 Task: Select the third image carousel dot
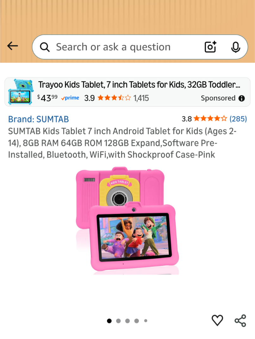tap(127, 321)
